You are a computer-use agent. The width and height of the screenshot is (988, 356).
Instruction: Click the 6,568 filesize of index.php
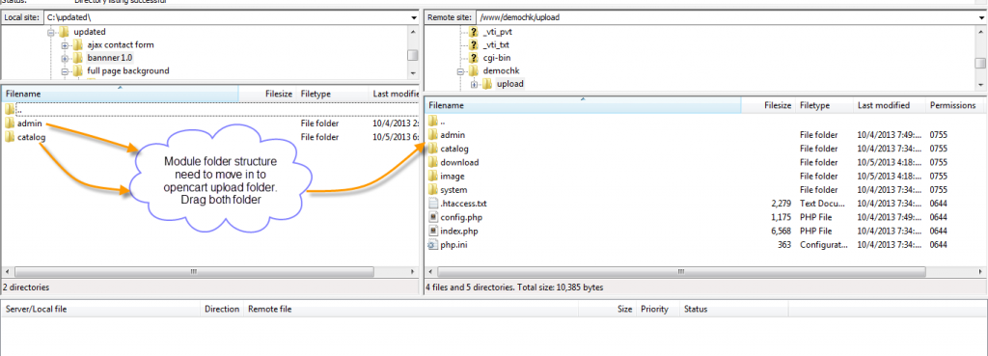782,232
